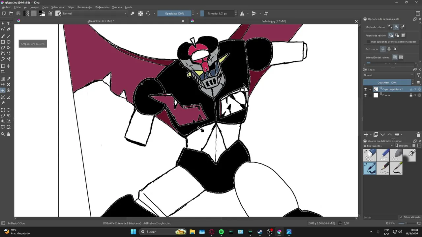Expand the add layer dropdown arrow
422x237 pixels.
point(371,135)
